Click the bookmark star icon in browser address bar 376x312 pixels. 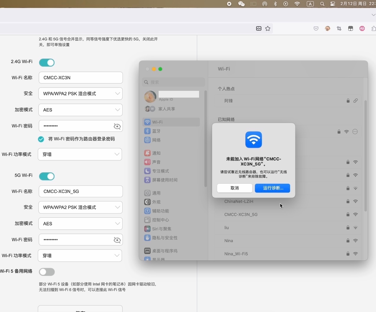point(268,29)
